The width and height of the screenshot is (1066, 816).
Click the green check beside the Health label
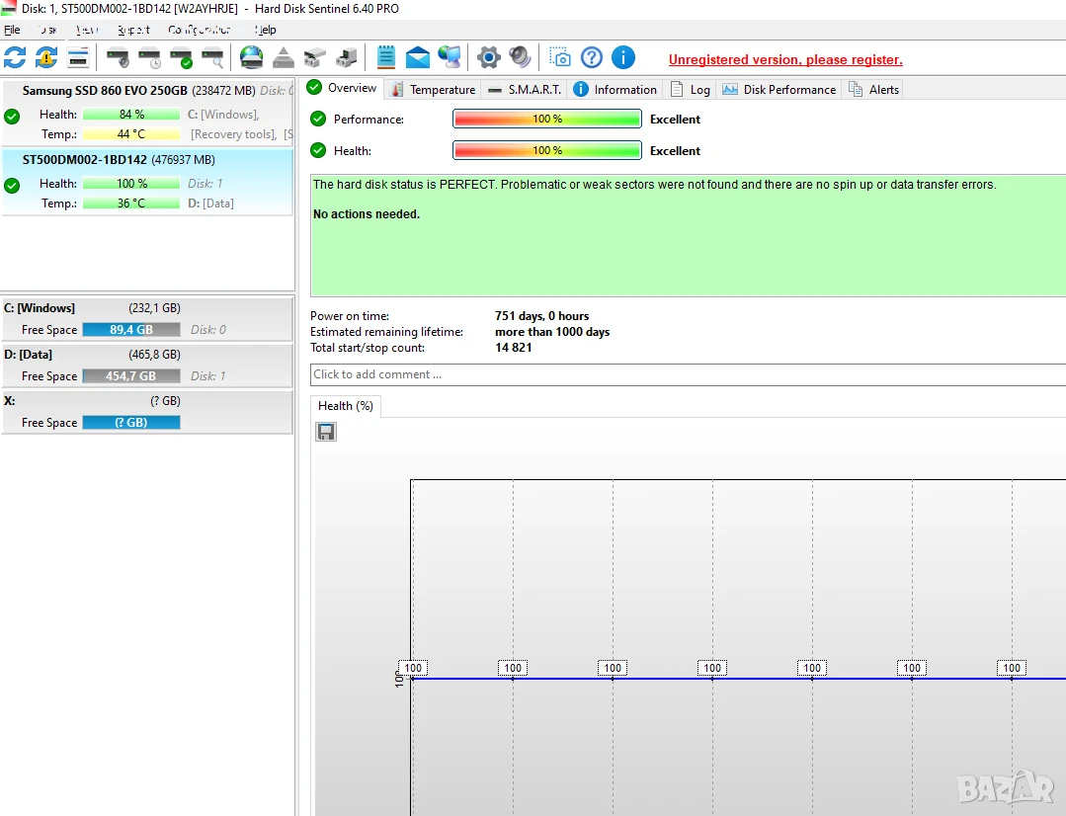coord(318,150)
